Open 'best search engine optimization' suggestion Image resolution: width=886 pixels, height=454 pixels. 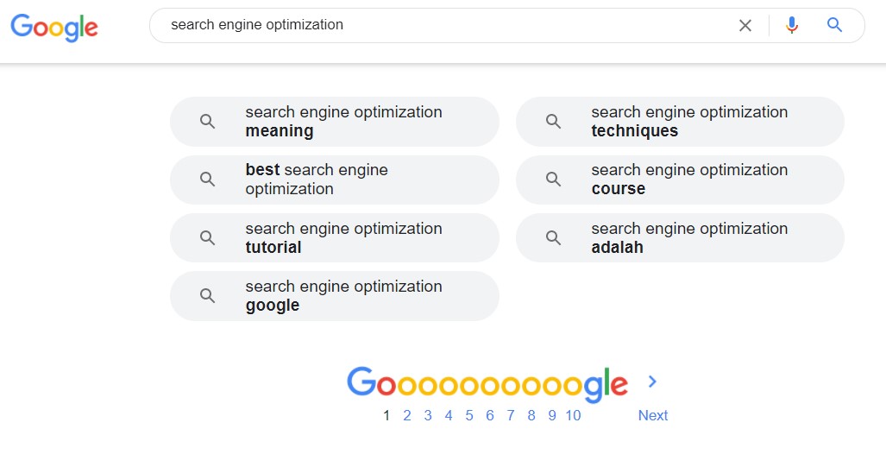click(335, 180)
